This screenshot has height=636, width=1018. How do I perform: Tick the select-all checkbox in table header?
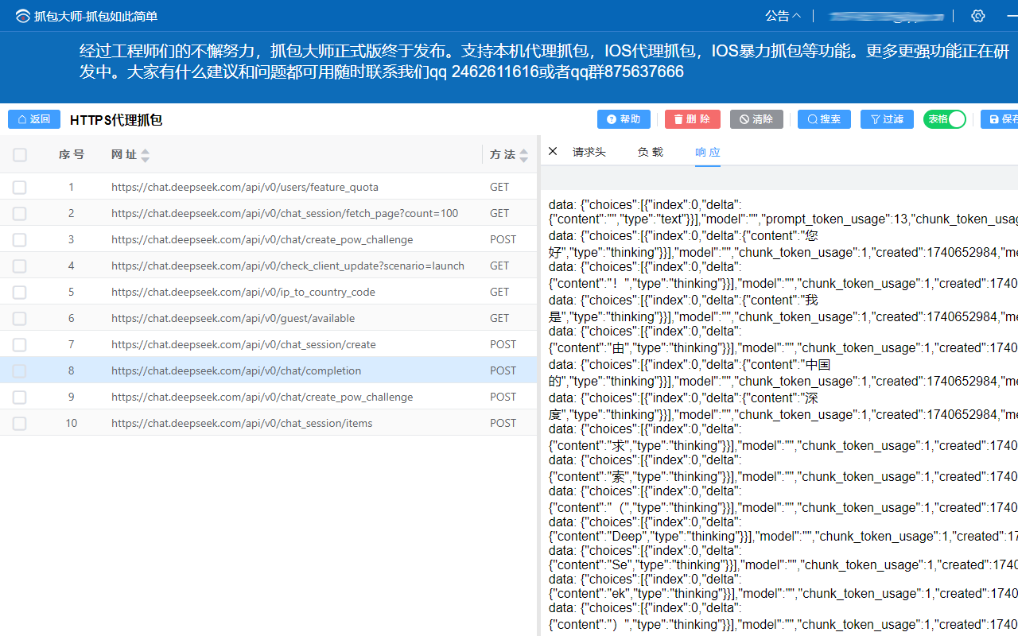[20, 155]
